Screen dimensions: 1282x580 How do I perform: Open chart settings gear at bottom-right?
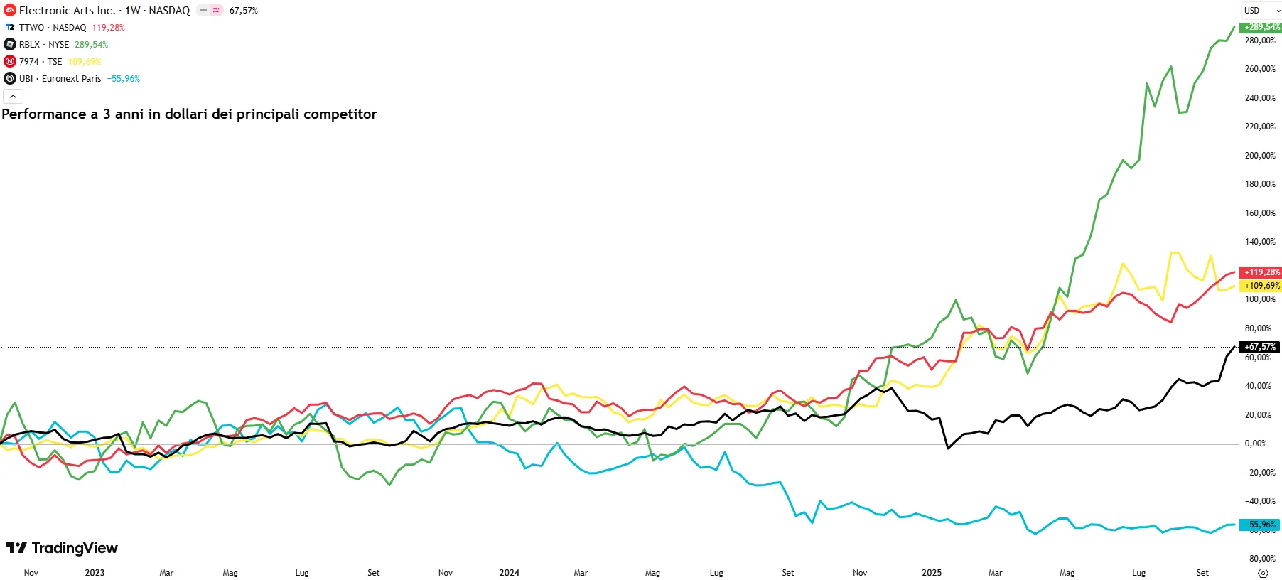(x=1263, y=573)
